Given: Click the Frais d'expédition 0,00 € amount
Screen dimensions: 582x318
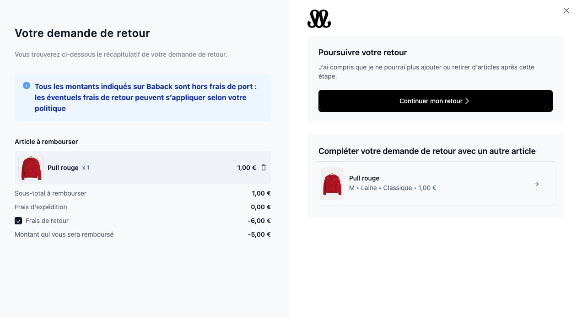Looking at the screenshot, I should pyautogui.click(x=261, y=207).
